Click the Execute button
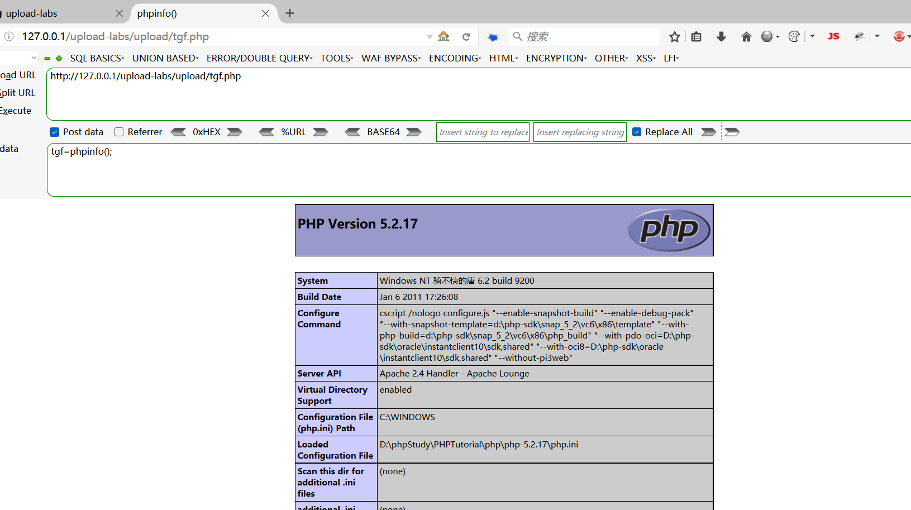Screen dimensions: 911x510 click(x=16, y=111)
